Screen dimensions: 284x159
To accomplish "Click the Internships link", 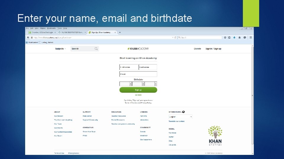I will click(x=144, y=120).
